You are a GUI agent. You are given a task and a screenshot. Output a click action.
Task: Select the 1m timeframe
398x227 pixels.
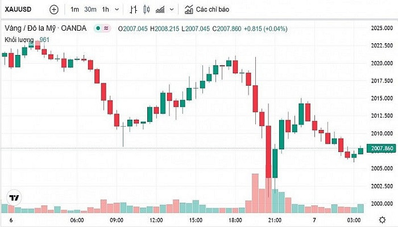point(75,10)
